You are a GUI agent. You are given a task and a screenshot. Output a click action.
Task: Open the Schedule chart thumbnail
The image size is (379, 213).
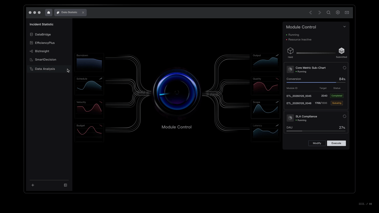click(89, 86)
